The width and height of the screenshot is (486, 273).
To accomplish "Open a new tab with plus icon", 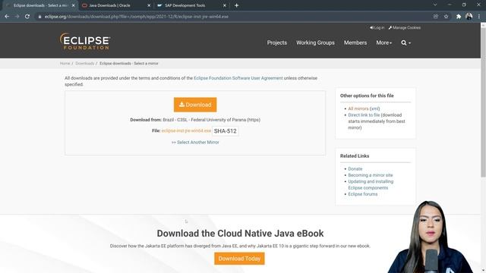I will (x=236, y=5).
